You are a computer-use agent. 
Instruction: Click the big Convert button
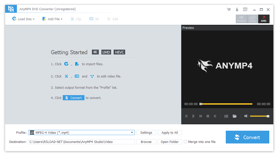[247, 137]
